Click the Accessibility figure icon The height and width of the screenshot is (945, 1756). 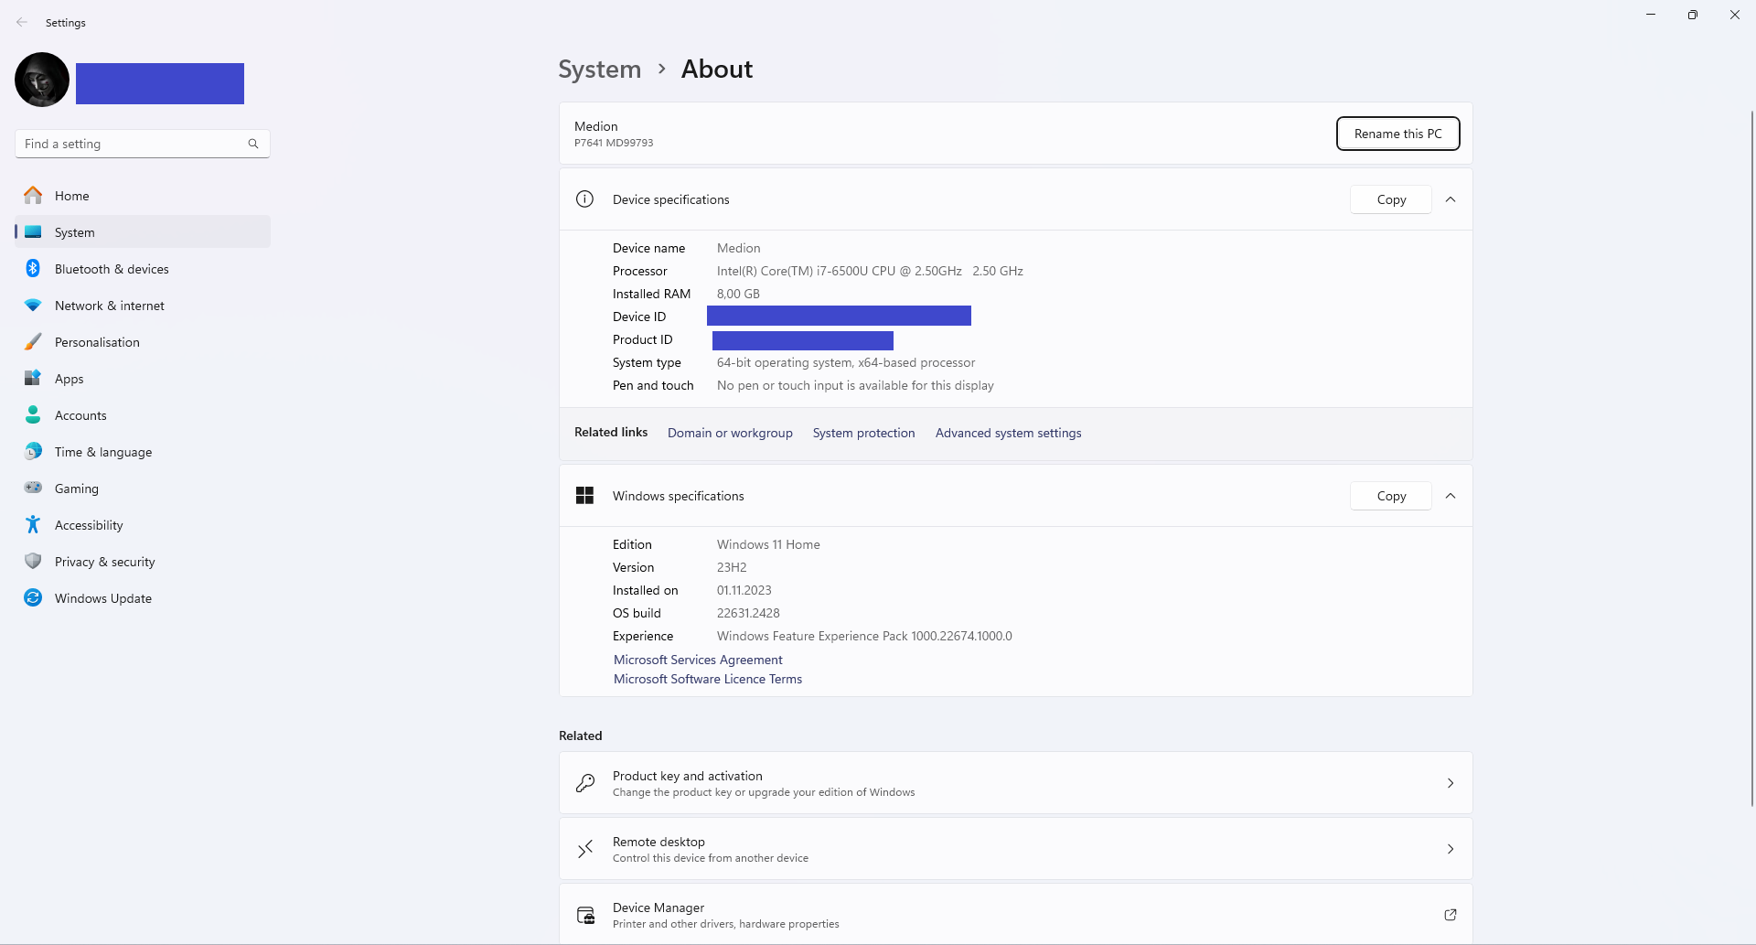pyautogui.click(x=33, y=524)
